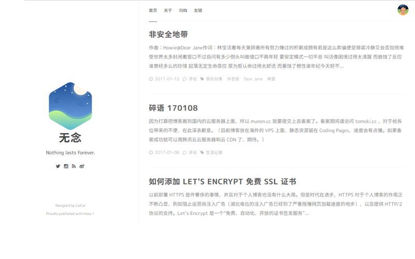
Task: Go to the 首页 nav item
Action: click(153, 10)
